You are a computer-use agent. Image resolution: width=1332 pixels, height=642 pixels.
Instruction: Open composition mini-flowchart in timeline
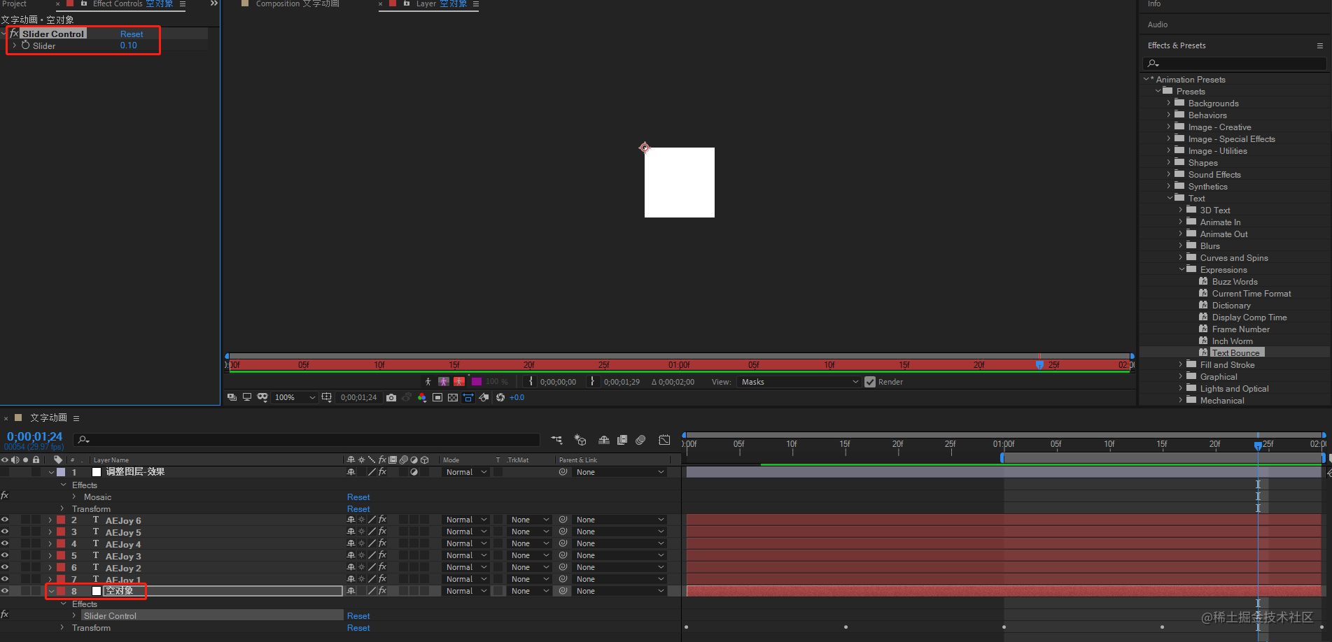[556, 440]
